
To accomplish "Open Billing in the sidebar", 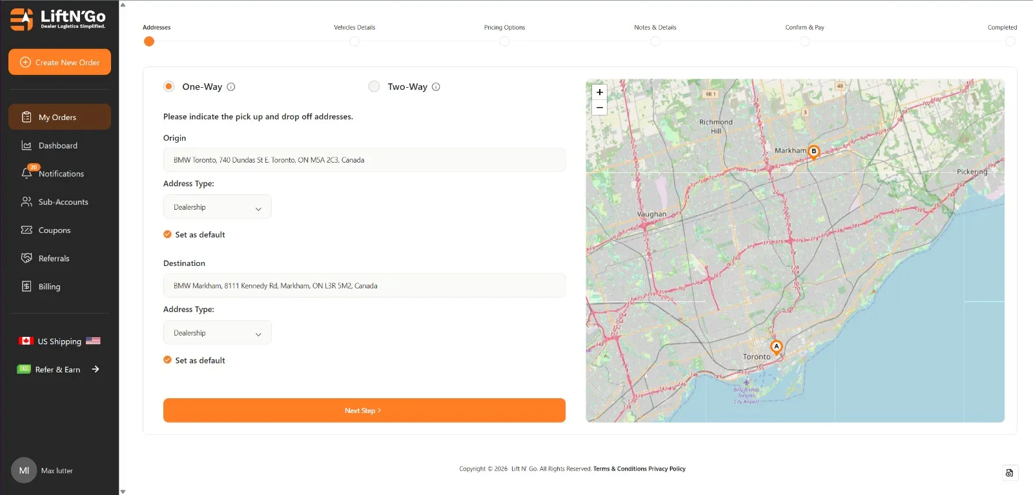I will click(x=59, y=287).
